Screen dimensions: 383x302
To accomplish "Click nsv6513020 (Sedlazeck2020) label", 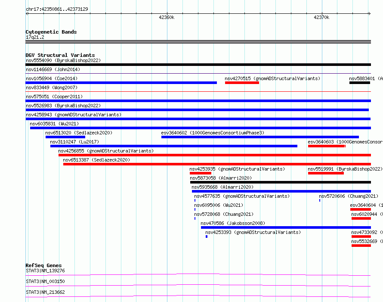I will click(79, 133).
